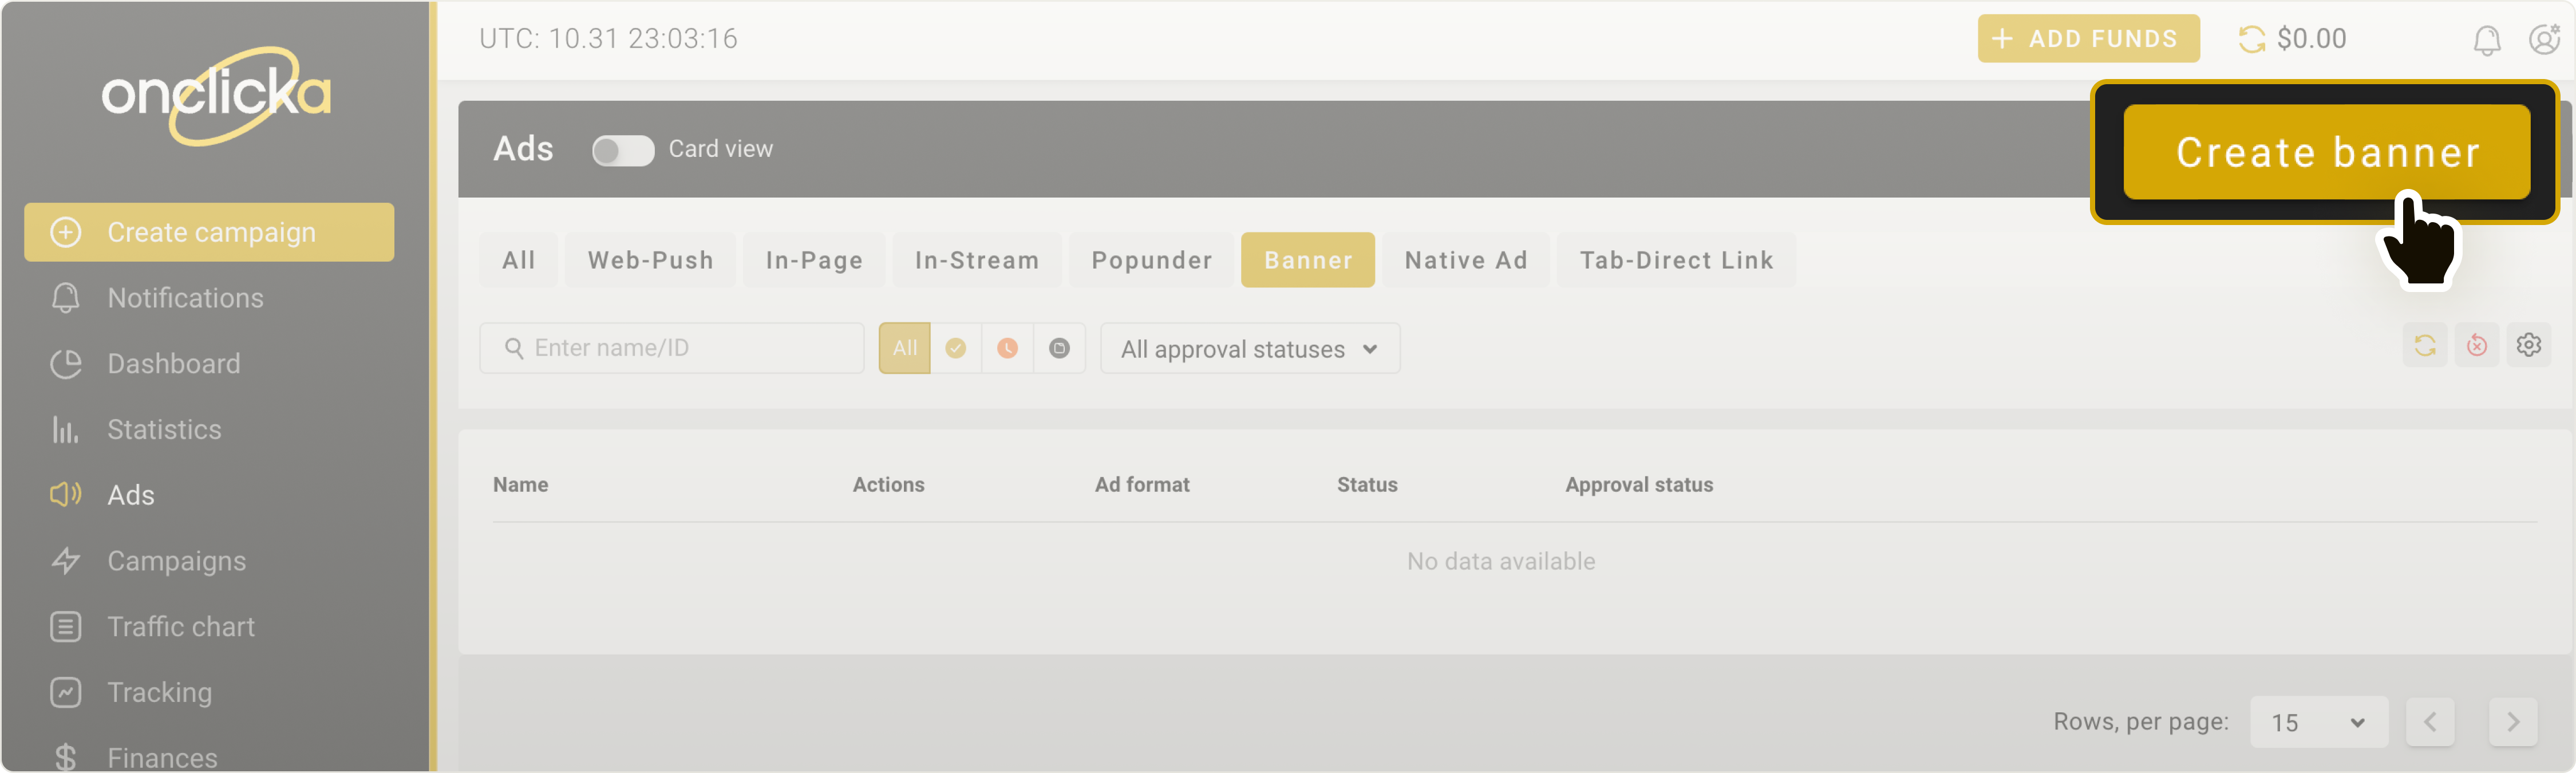Filter by pending status clock filter
Image resolution: width=2576 pixels, height=773 pixels.
pos(1008,348)
